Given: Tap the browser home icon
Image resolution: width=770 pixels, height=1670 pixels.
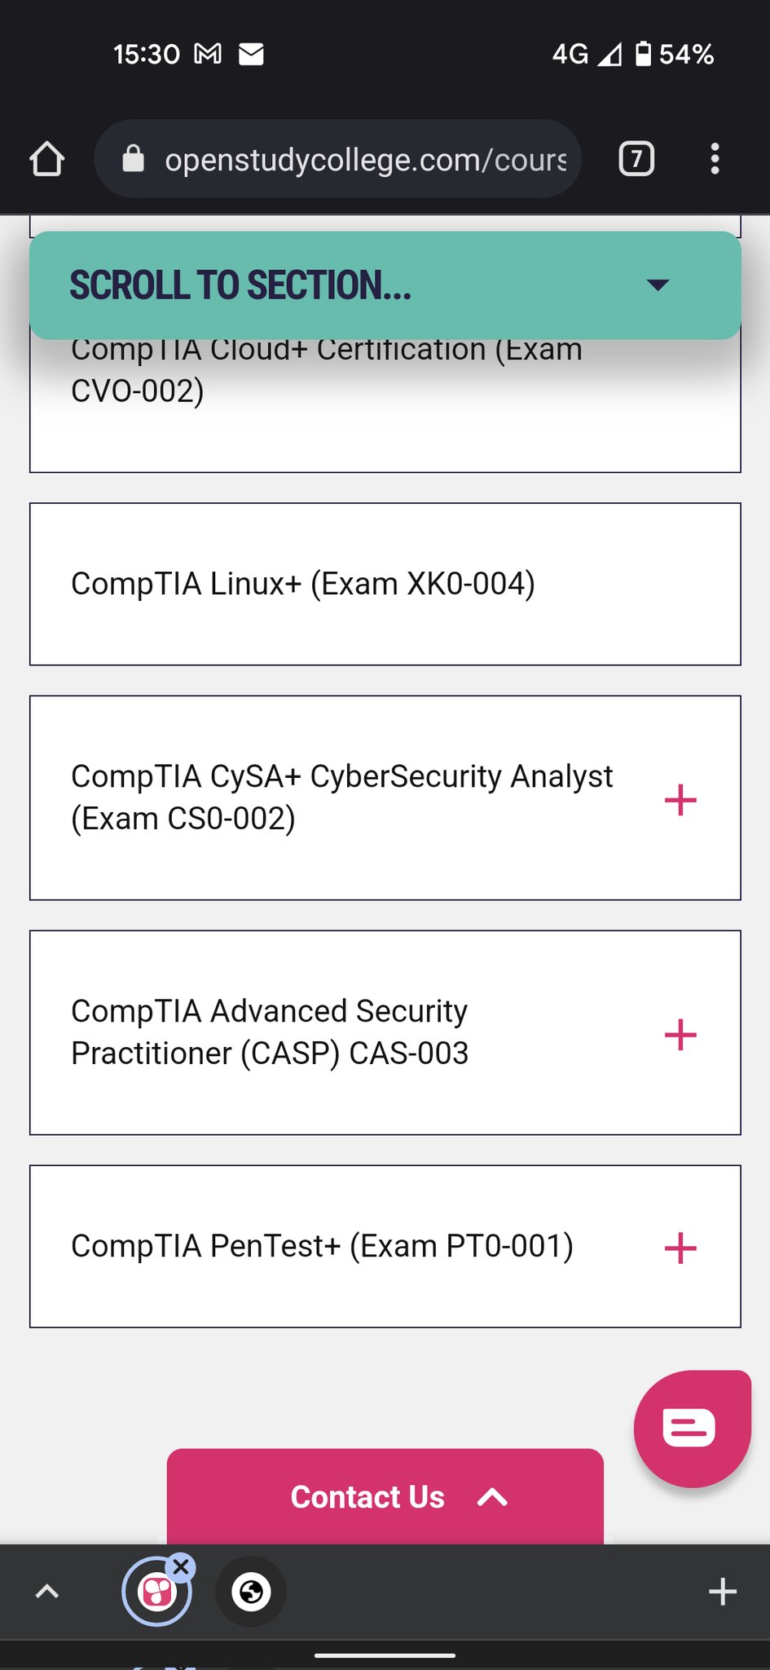Looking at the screenshot, I should [47, 159].
